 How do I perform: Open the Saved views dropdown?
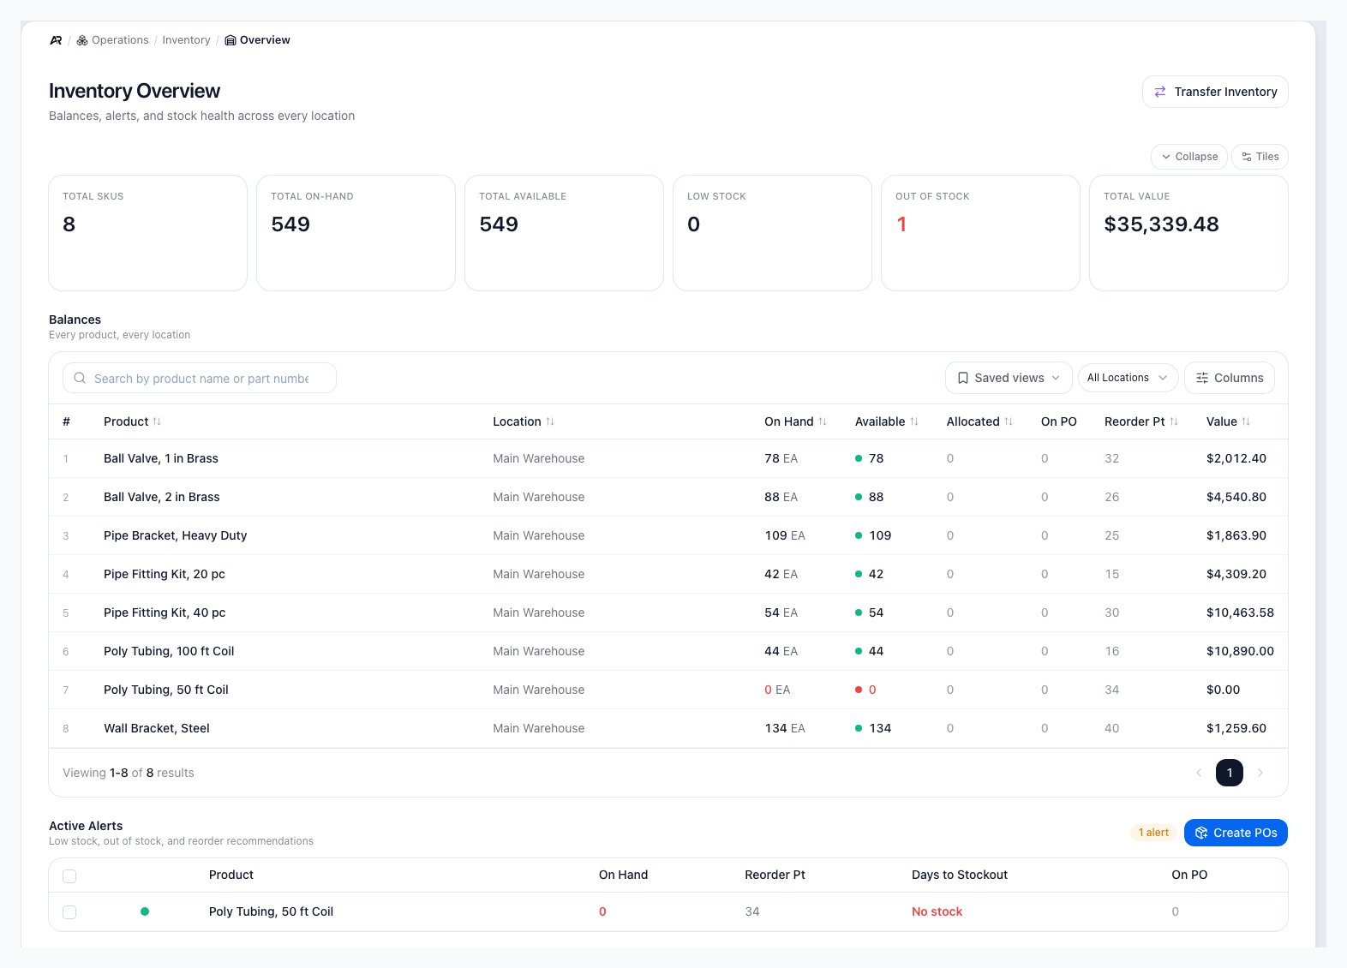[x=1009, y=378]
